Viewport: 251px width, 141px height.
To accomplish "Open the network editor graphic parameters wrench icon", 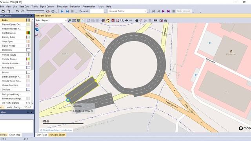I will tap(69, 20).
